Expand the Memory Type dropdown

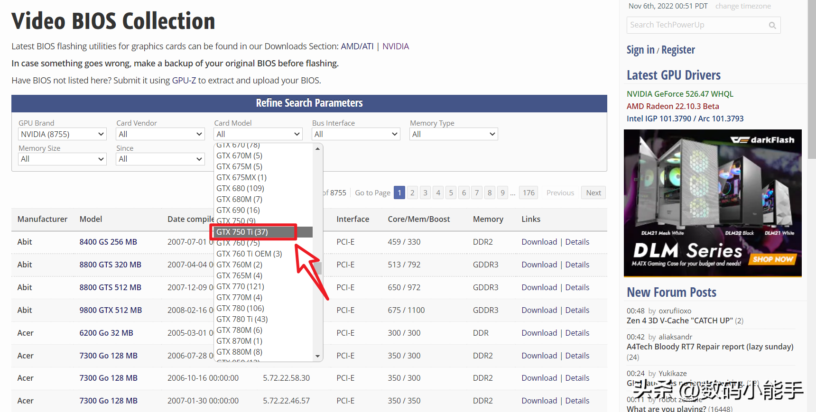click(453, 134)
